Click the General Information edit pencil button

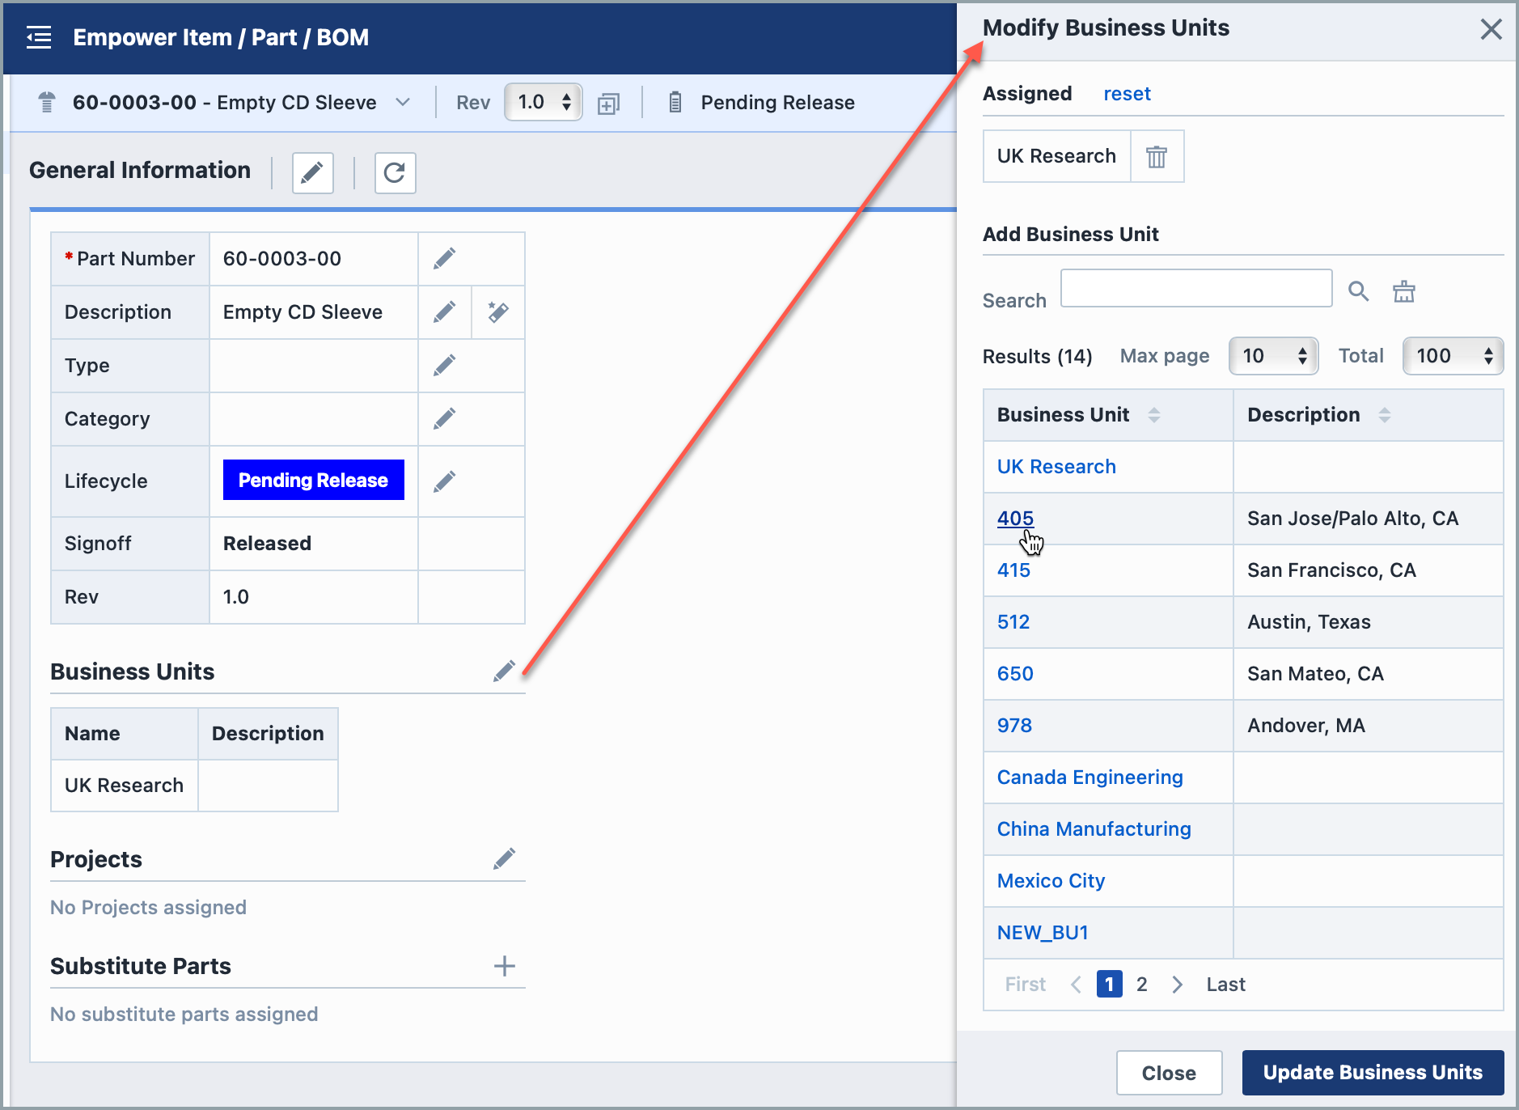click(x=312, y=172)
